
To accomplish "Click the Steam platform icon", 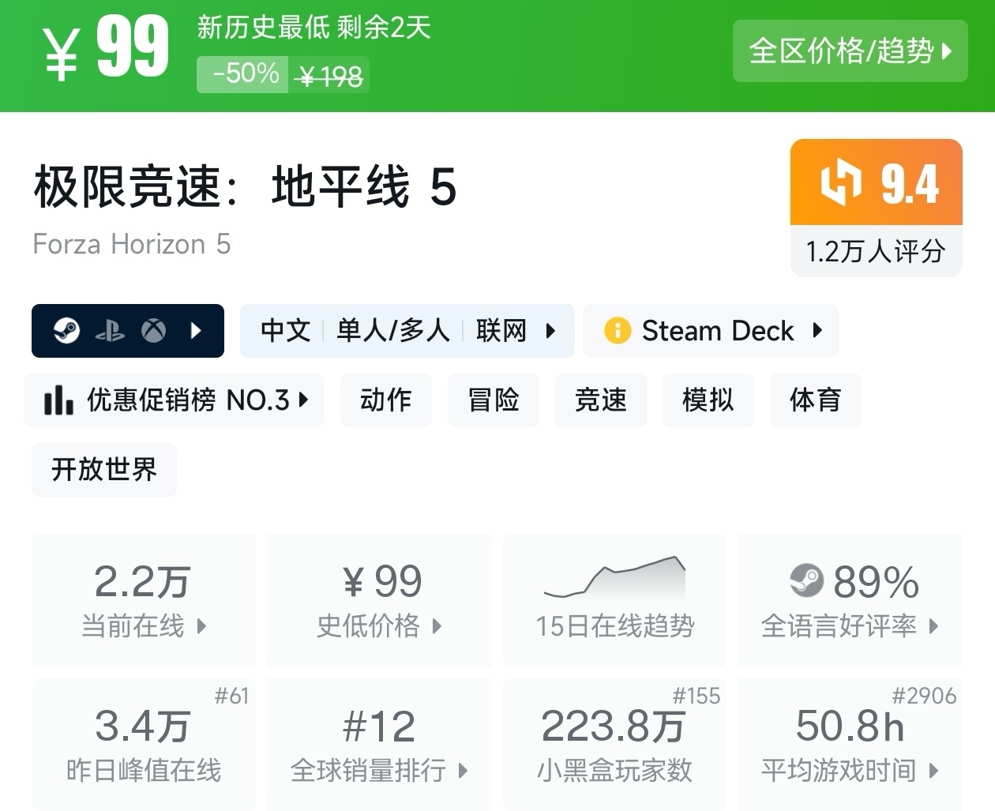I will click(66, 330).
